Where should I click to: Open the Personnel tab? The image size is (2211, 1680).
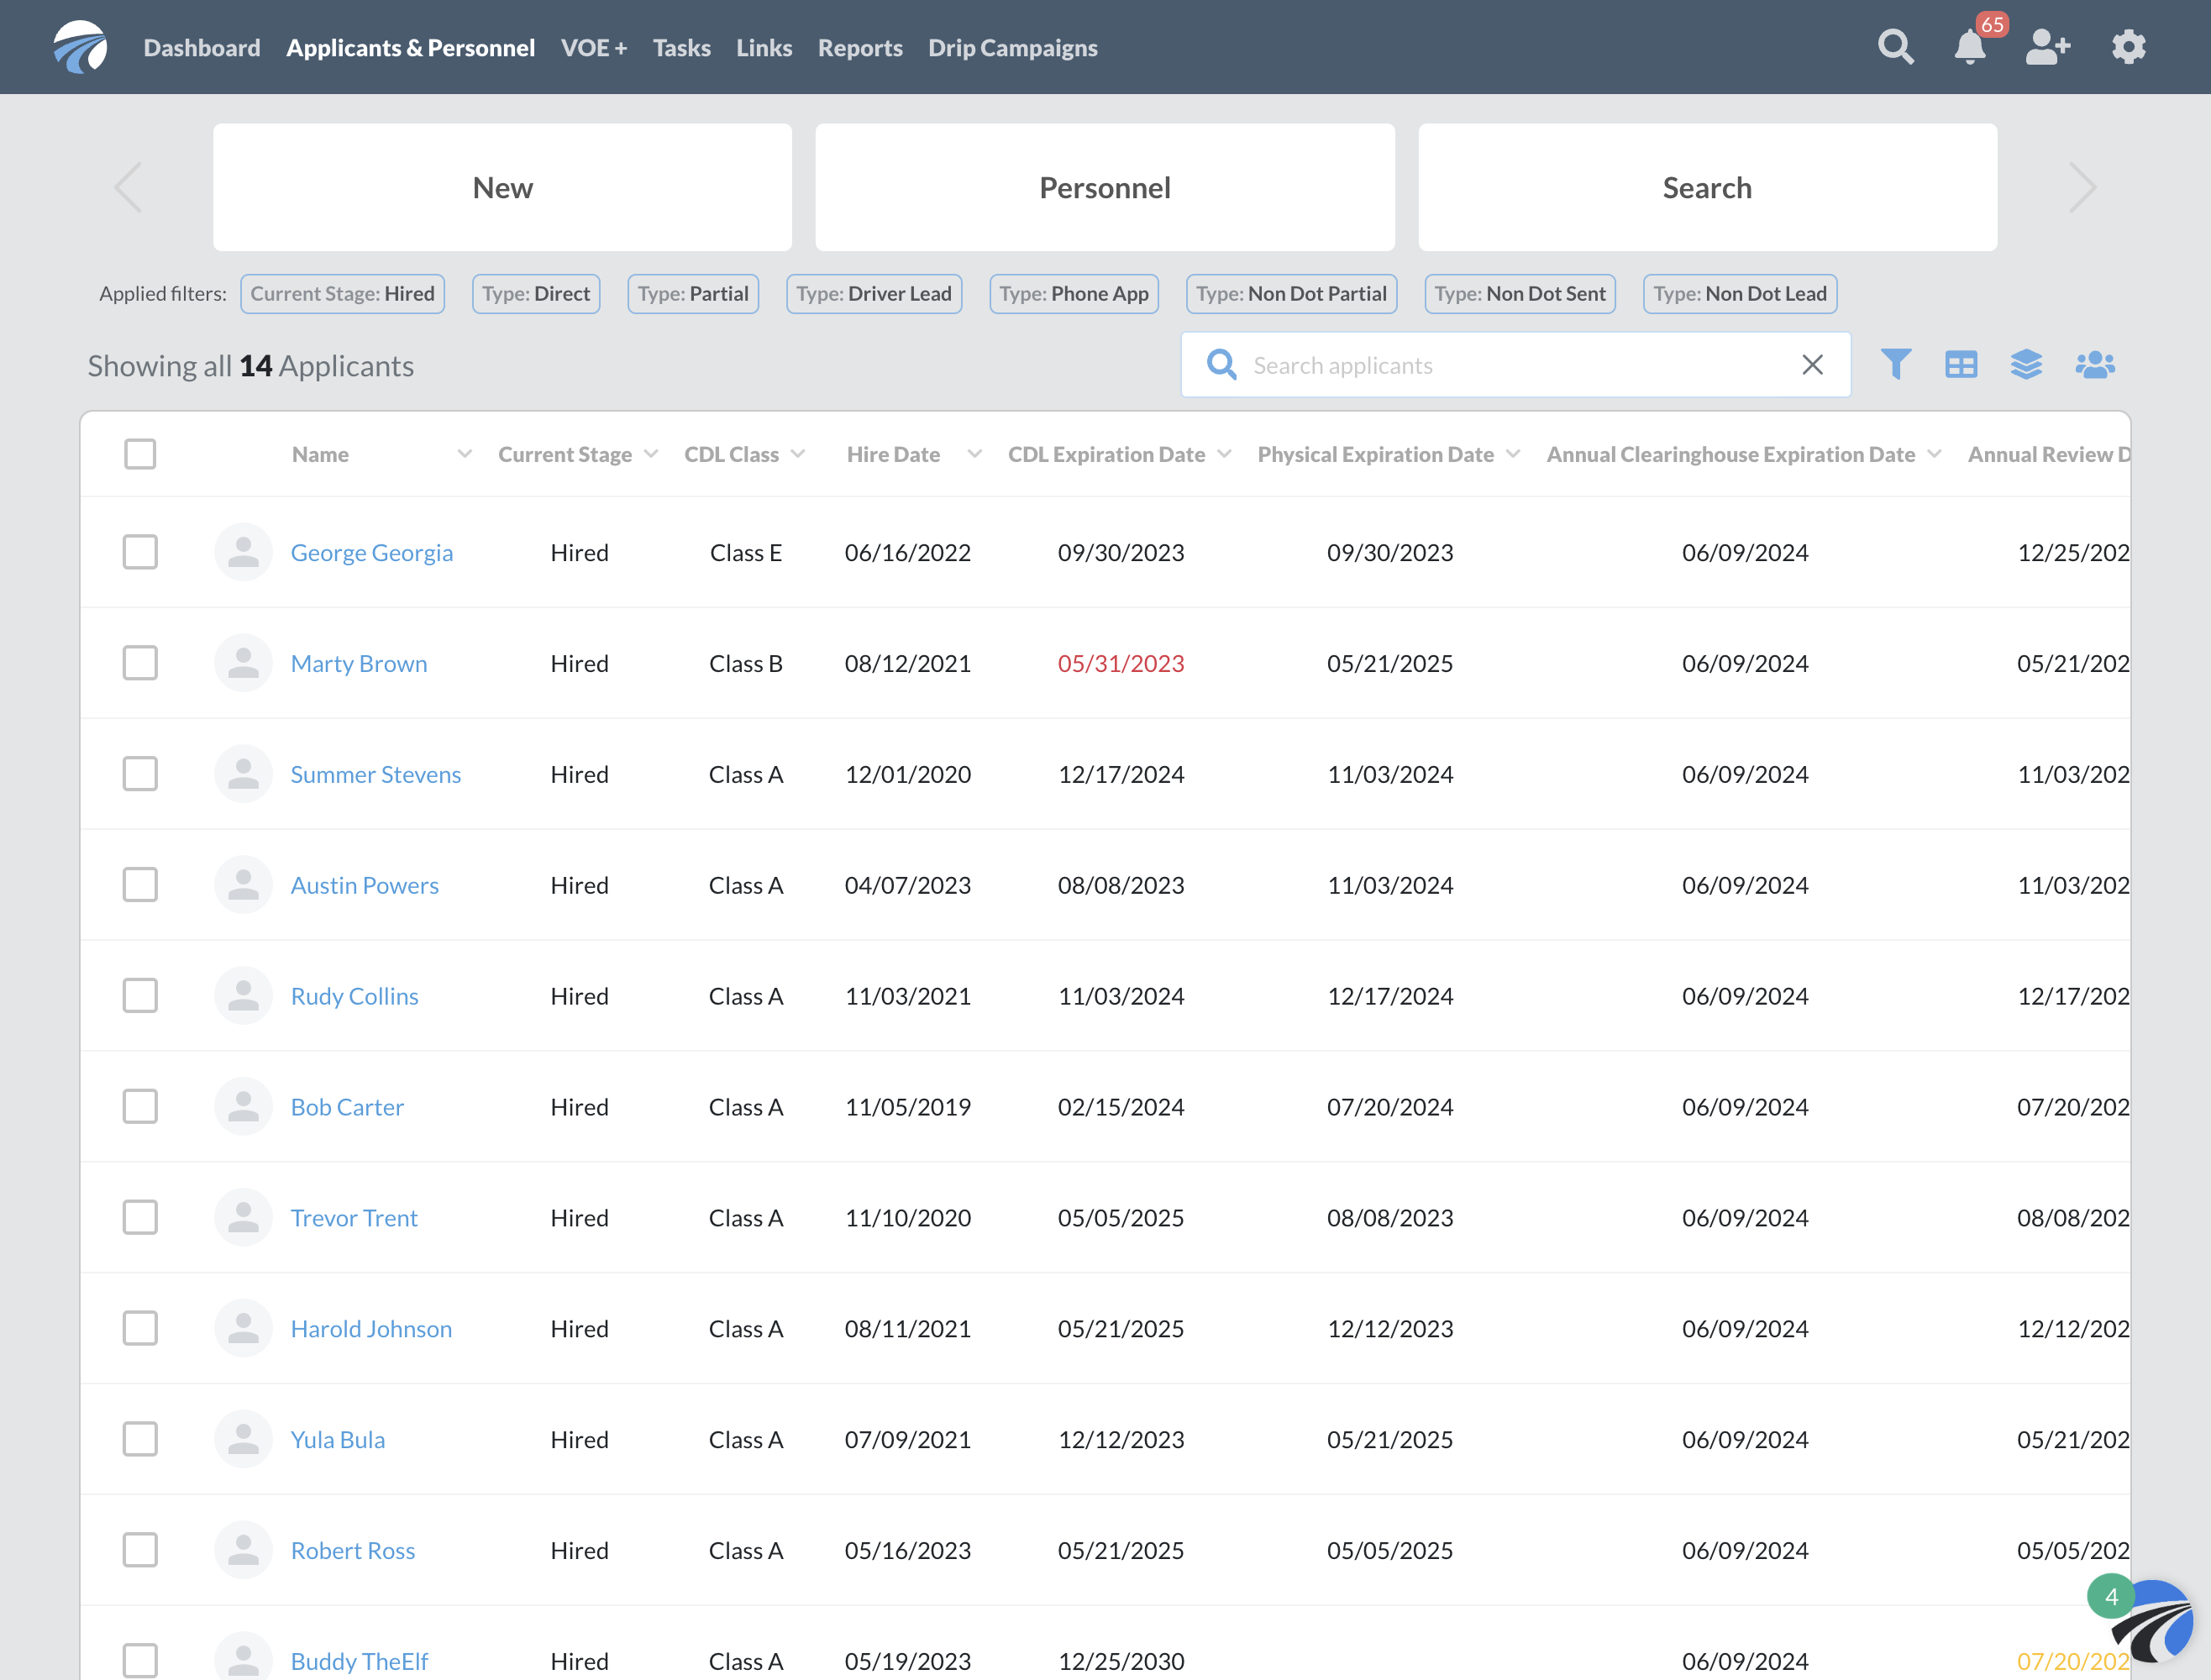coord(1105,186)
